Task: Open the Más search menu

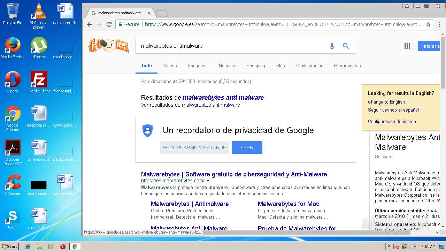Action: 280,66
